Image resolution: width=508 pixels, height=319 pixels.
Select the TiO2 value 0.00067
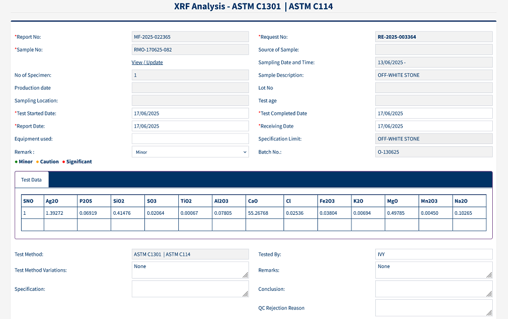[189, 213]
